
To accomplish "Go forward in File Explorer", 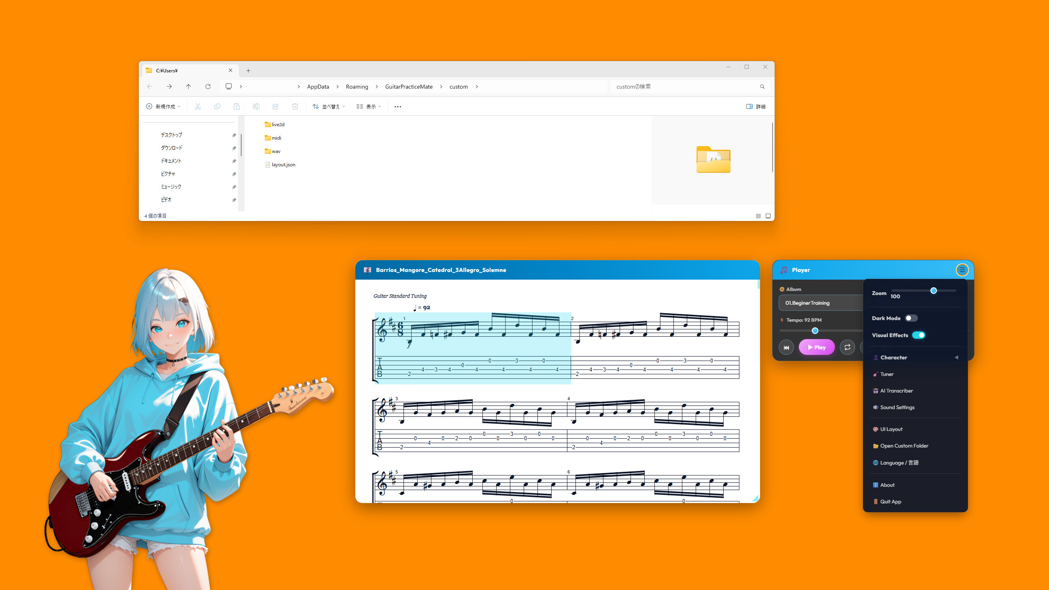I will (x=169, y=86).
